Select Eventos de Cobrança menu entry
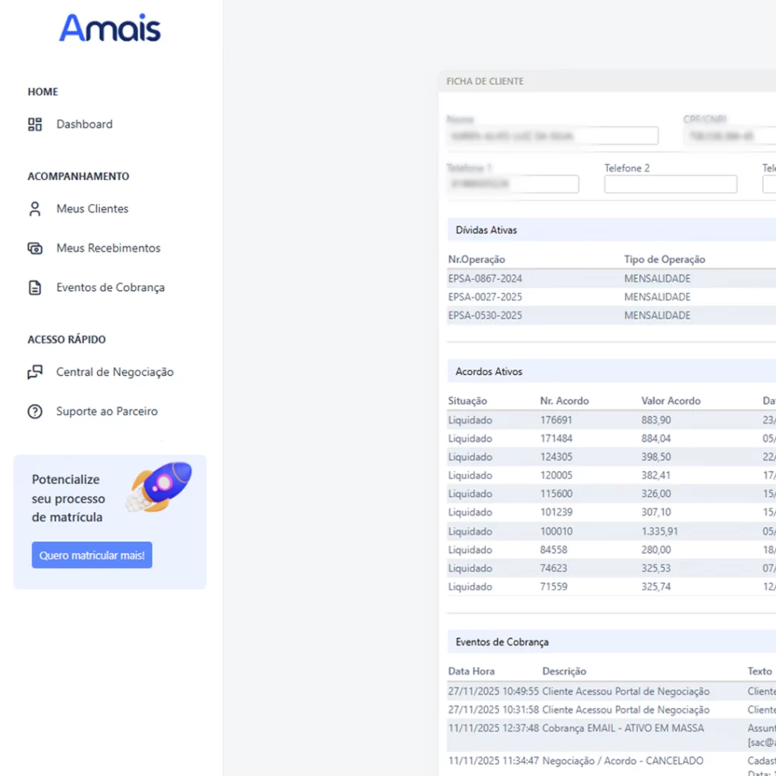Screen dimensions: 776x776 (110, 288)
